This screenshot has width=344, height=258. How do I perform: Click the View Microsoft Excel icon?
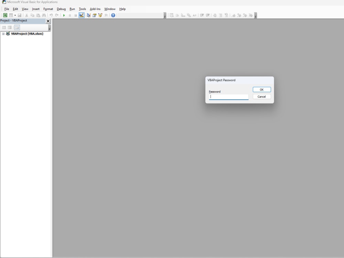pos(5,15)
